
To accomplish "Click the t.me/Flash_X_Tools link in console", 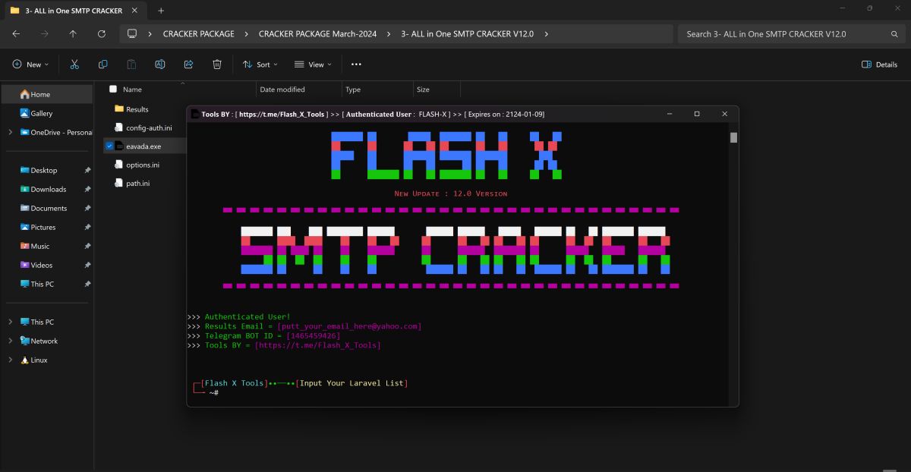I will (317, 345).
